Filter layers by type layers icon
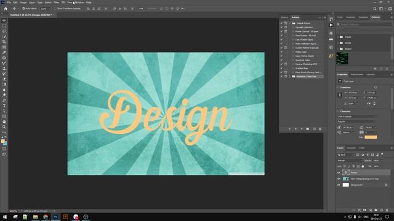394x221 pixels. [x=368, y=155]
